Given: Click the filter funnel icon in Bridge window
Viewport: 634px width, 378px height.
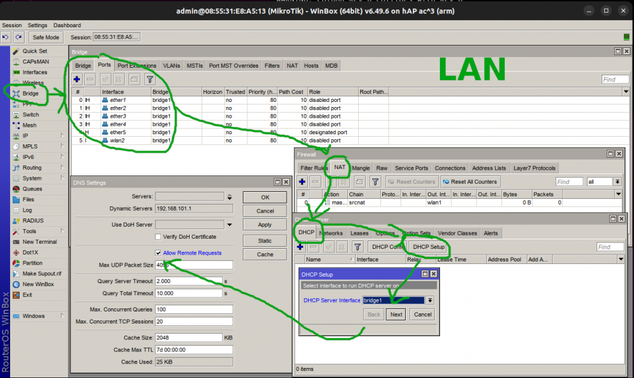Looking at the screenshot, I should tap(150, 79).
